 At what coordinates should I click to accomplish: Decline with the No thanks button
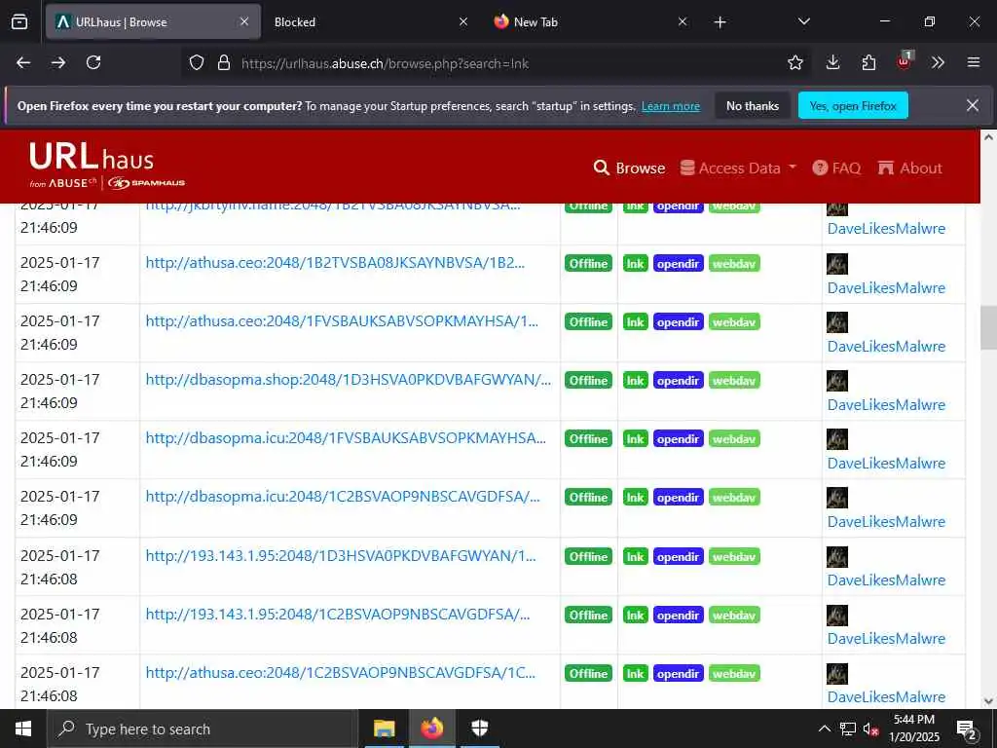[753, 105]
